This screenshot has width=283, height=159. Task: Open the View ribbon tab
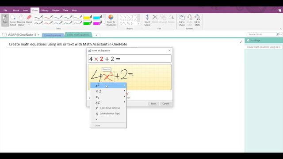(x=65, y=10)
